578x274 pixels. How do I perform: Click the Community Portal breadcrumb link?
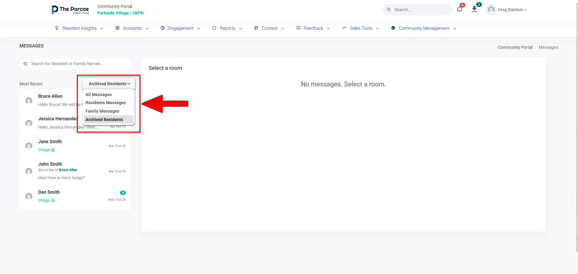point(515,47)
